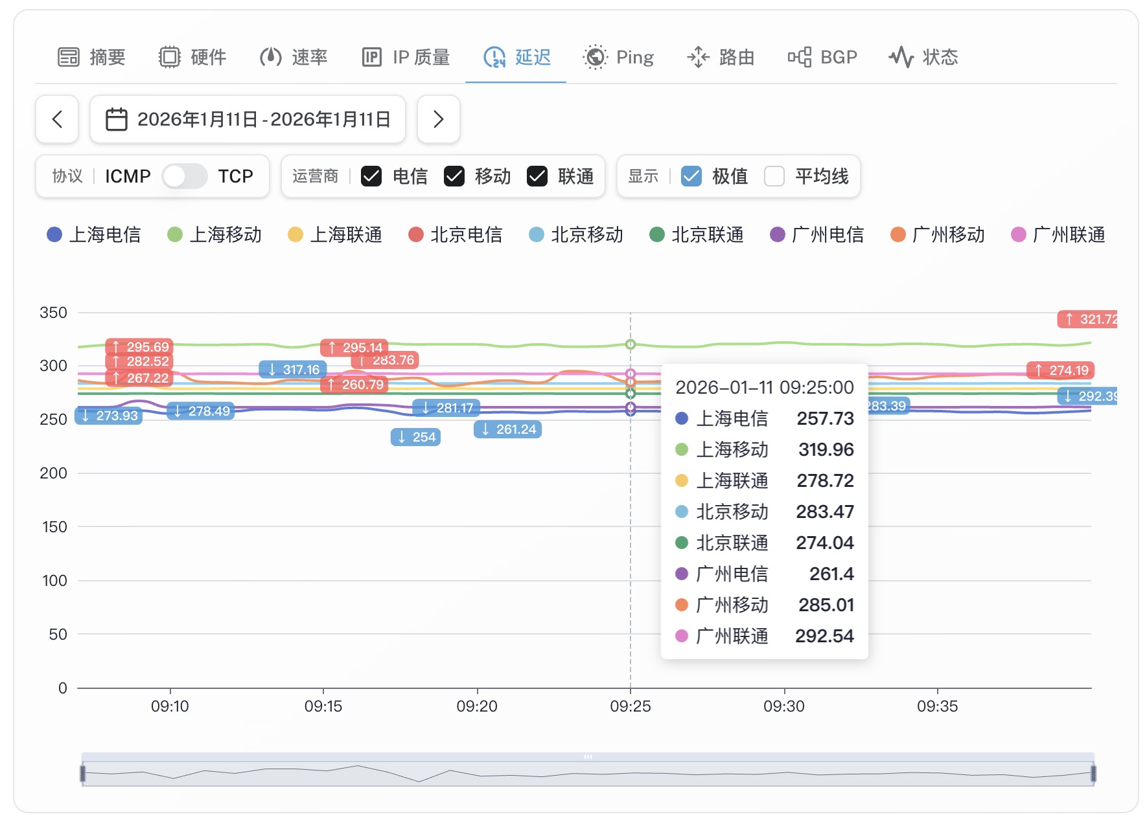Click the left handle of zoom slider
This screenshot has width=1147, height=821.
click(x=82, y=774)
